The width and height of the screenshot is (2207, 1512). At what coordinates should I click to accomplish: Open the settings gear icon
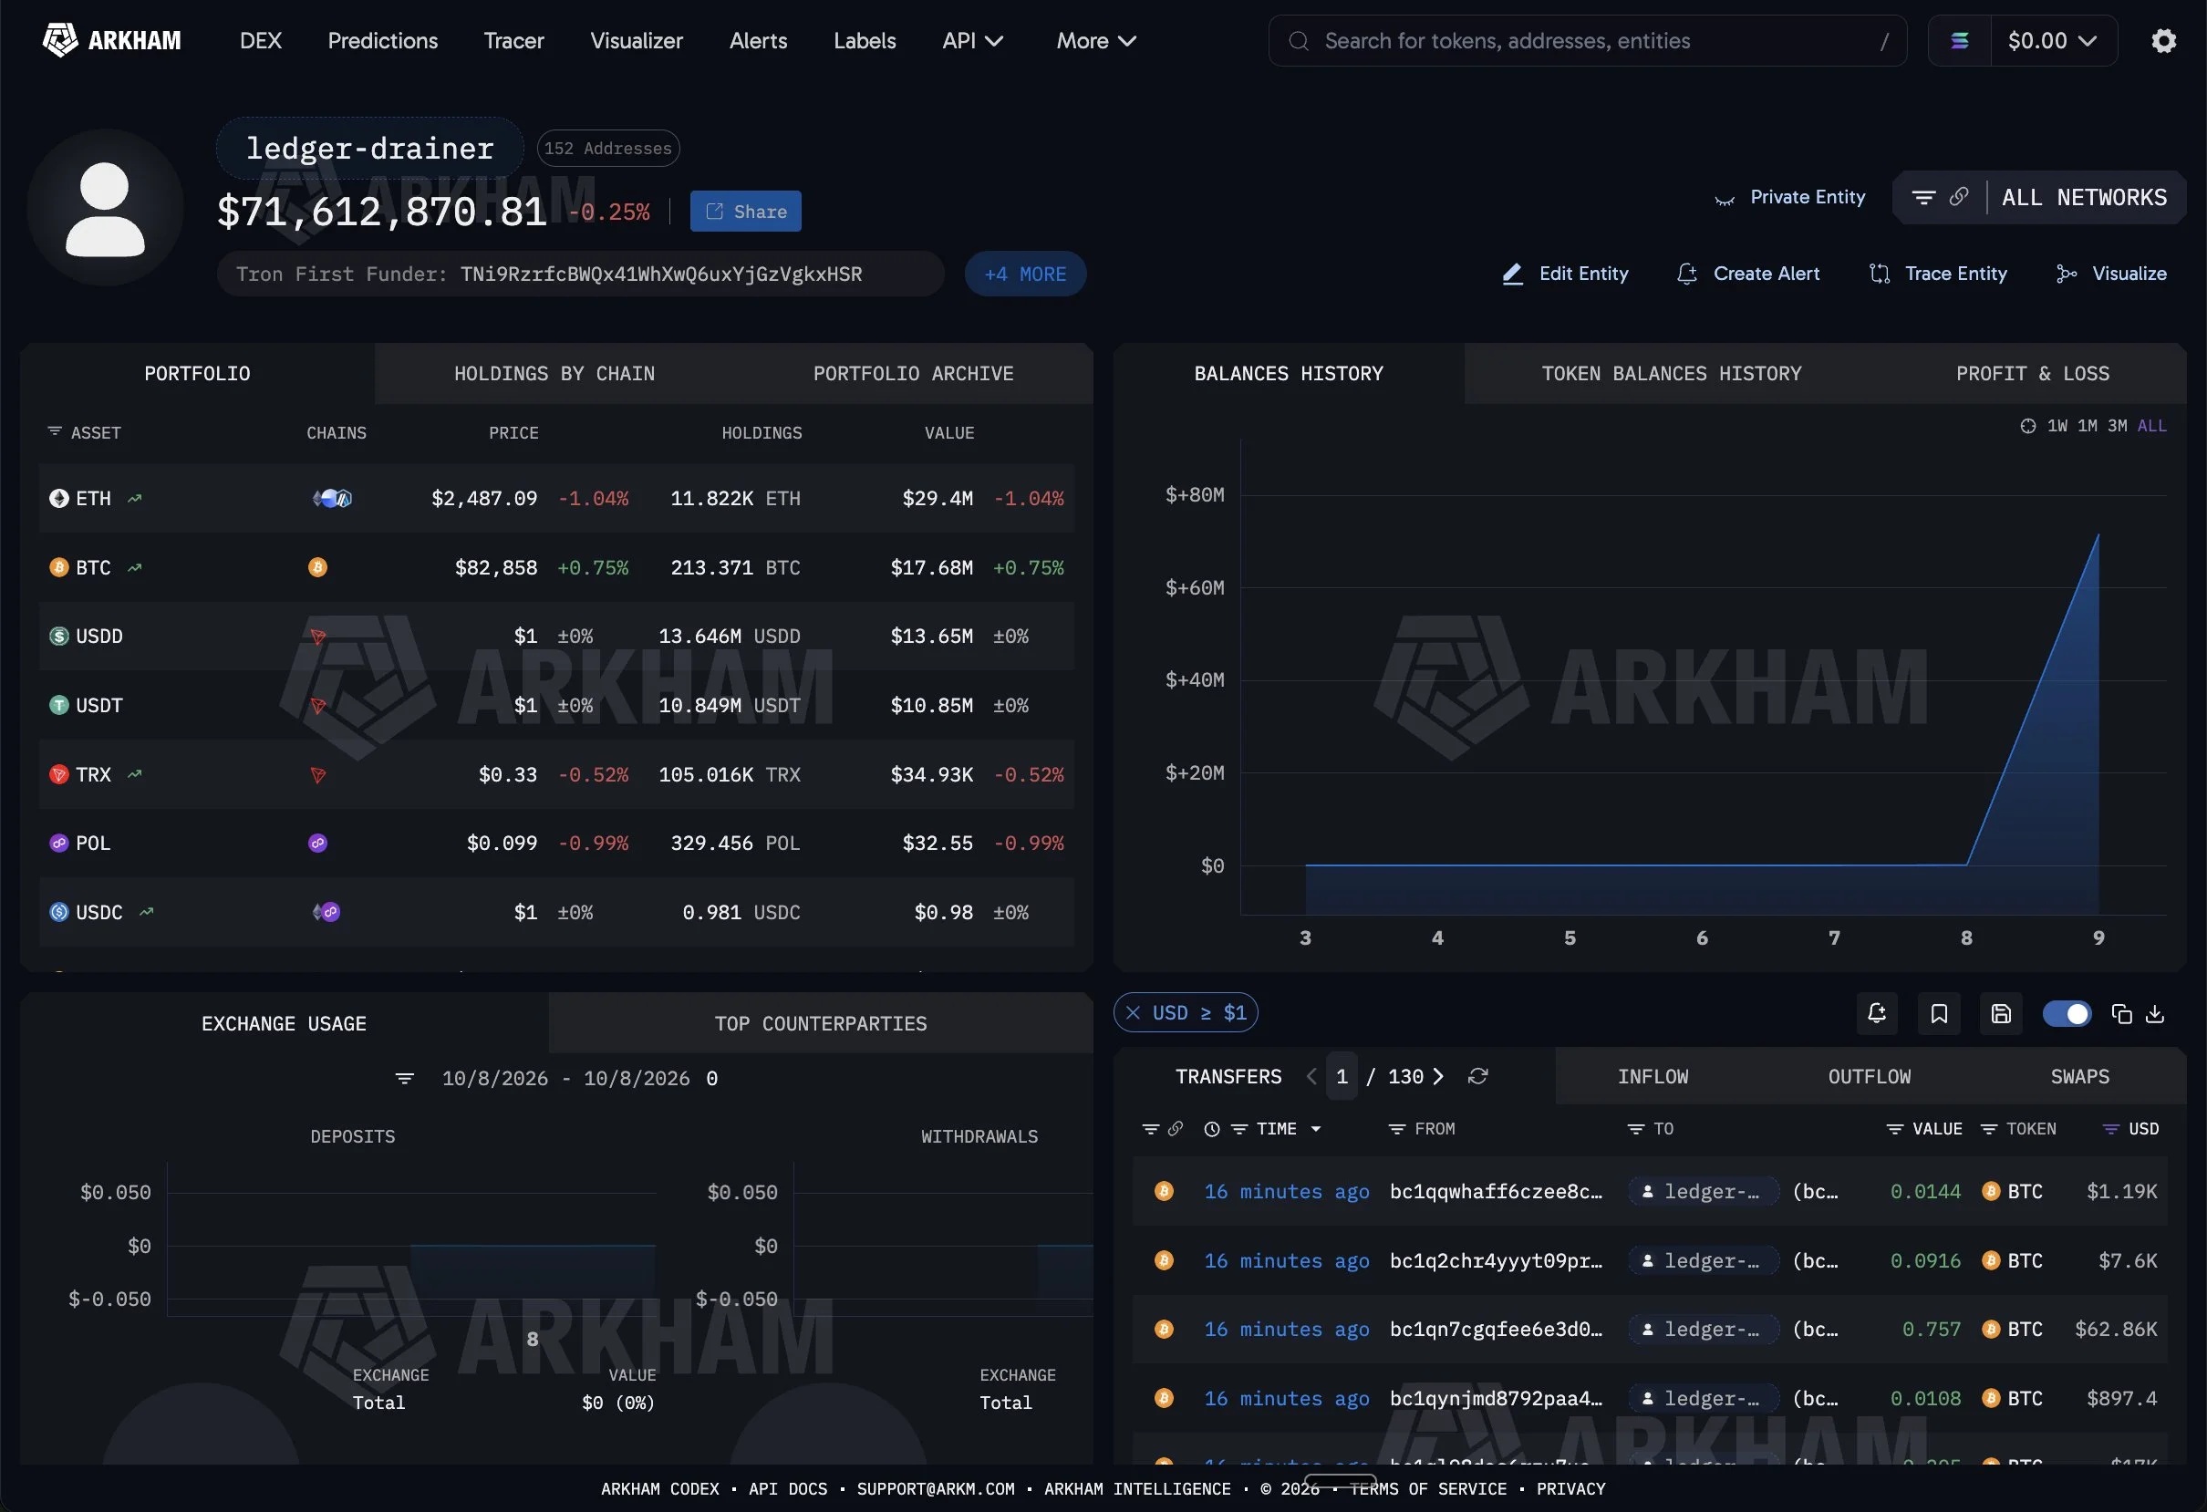[x=2163, y=41]
